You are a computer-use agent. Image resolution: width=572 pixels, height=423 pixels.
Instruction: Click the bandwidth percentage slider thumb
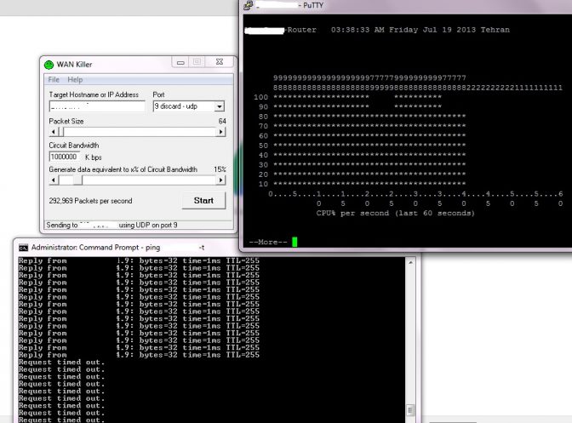point(78,180)
